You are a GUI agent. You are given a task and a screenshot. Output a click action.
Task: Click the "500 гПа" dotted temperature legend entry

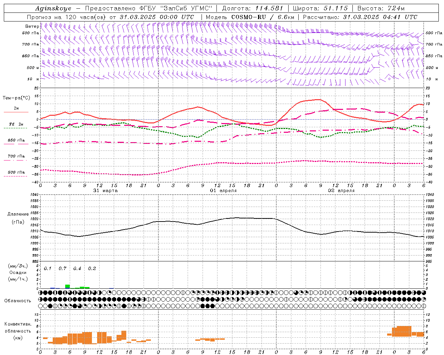[x=16, y=172]
